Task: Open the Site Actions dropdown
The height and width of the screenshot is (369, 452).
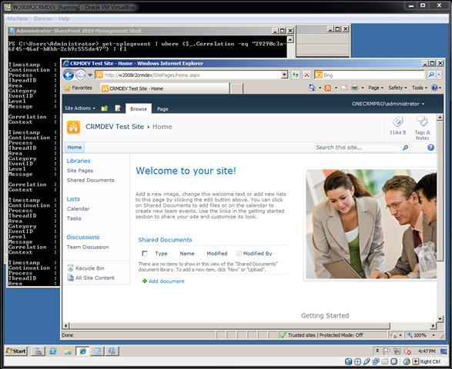Action: (80, 108)
